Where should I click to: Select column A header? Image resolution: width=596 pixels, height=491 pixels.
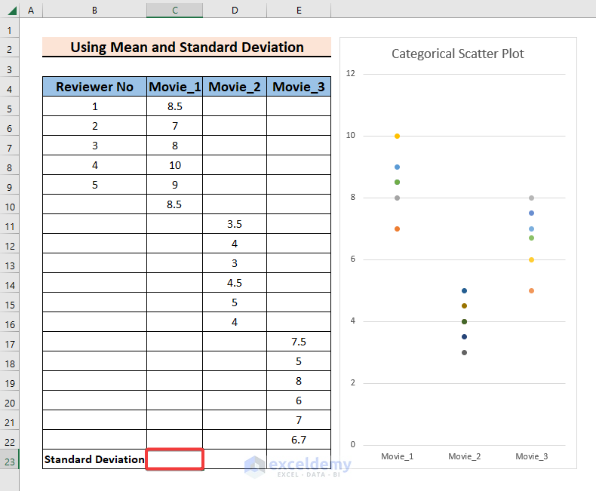[x=31, y=11]
